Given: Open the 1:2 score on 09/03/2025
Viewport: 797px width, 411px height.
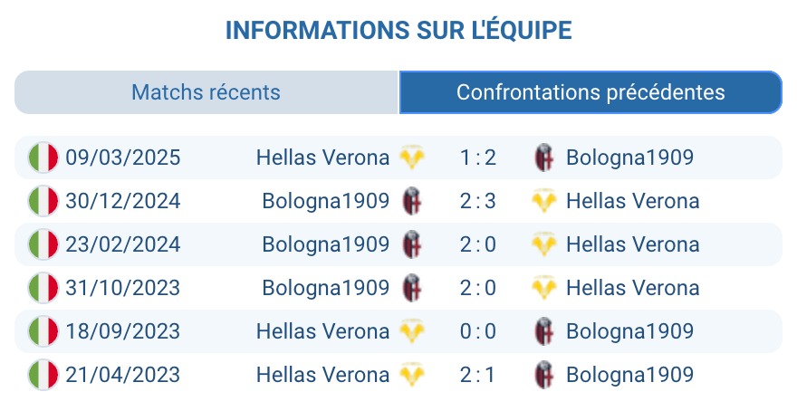Looking at the screenshot, I should (477, 158).
